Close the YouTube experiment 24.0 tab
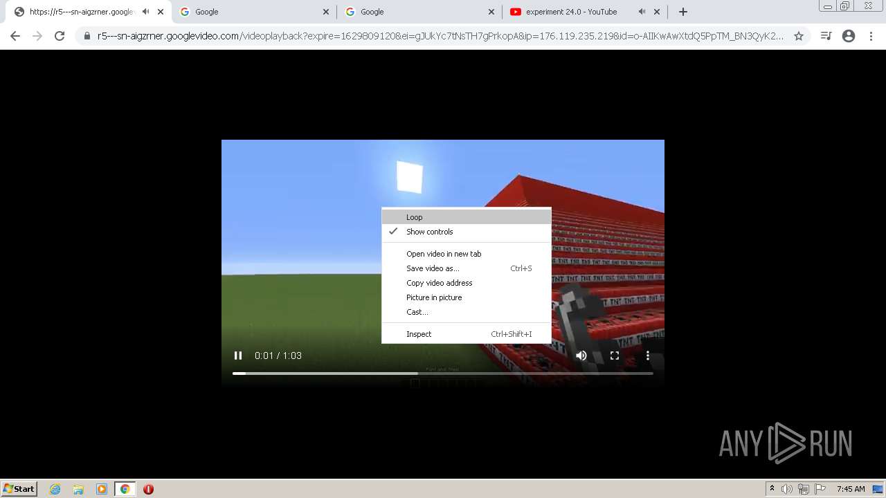Screen dimensions: 886x498 (x=657, y=12)
